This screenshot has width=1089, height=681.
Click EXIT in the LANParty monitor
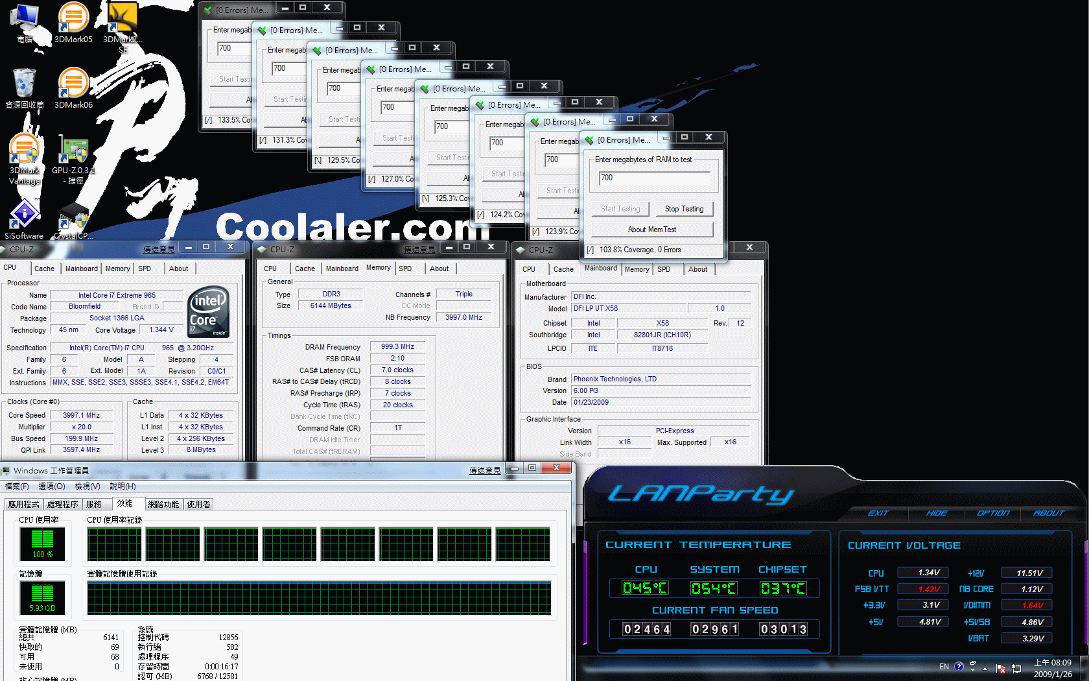coord(878,513)
